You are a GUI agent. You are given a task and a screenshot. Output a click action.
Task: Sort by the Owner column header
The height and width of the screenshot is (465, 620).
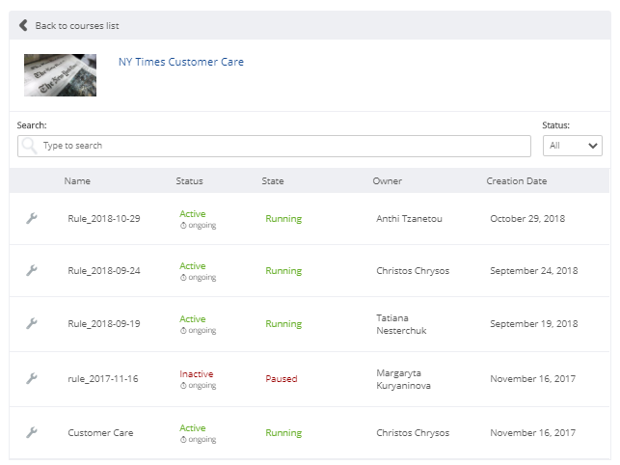(x=387, y=180)
